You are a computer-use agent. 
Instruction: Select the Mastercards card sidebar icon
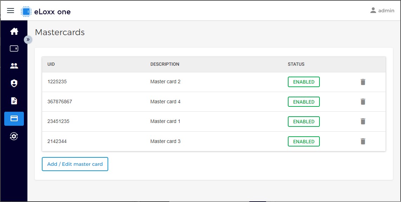[14, 119]
